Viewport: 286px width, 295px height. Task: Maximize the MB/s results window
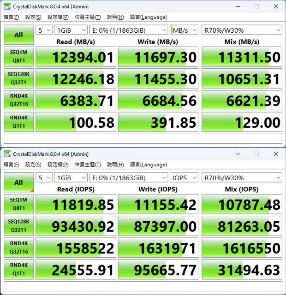point(256,6)
